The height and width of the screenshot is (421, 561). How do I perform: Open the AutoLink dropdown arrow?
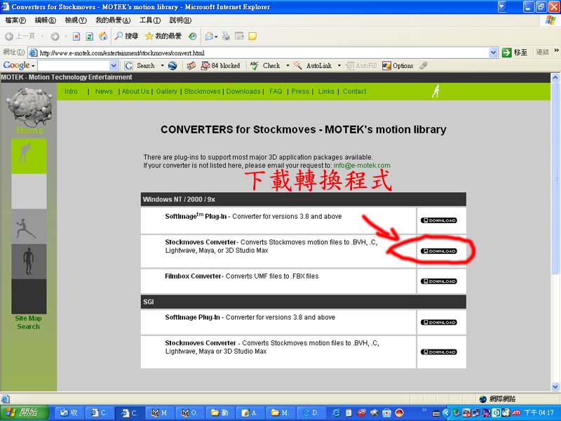(339, 66)
